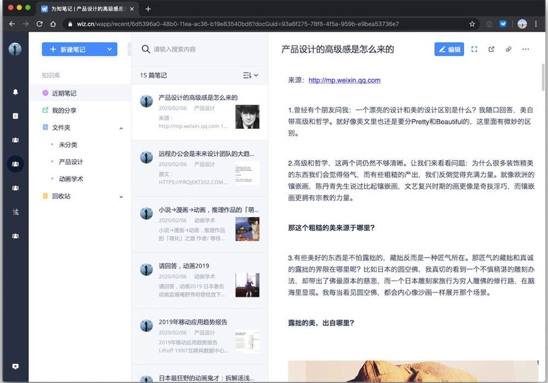Open the mp.weixin.qq.com source link
Image resolution: width=548 pixels, height=383 pixels.
pos(344,80)
